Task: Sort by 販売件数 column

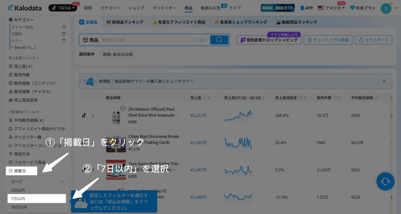Action: (x=340, y=98)
